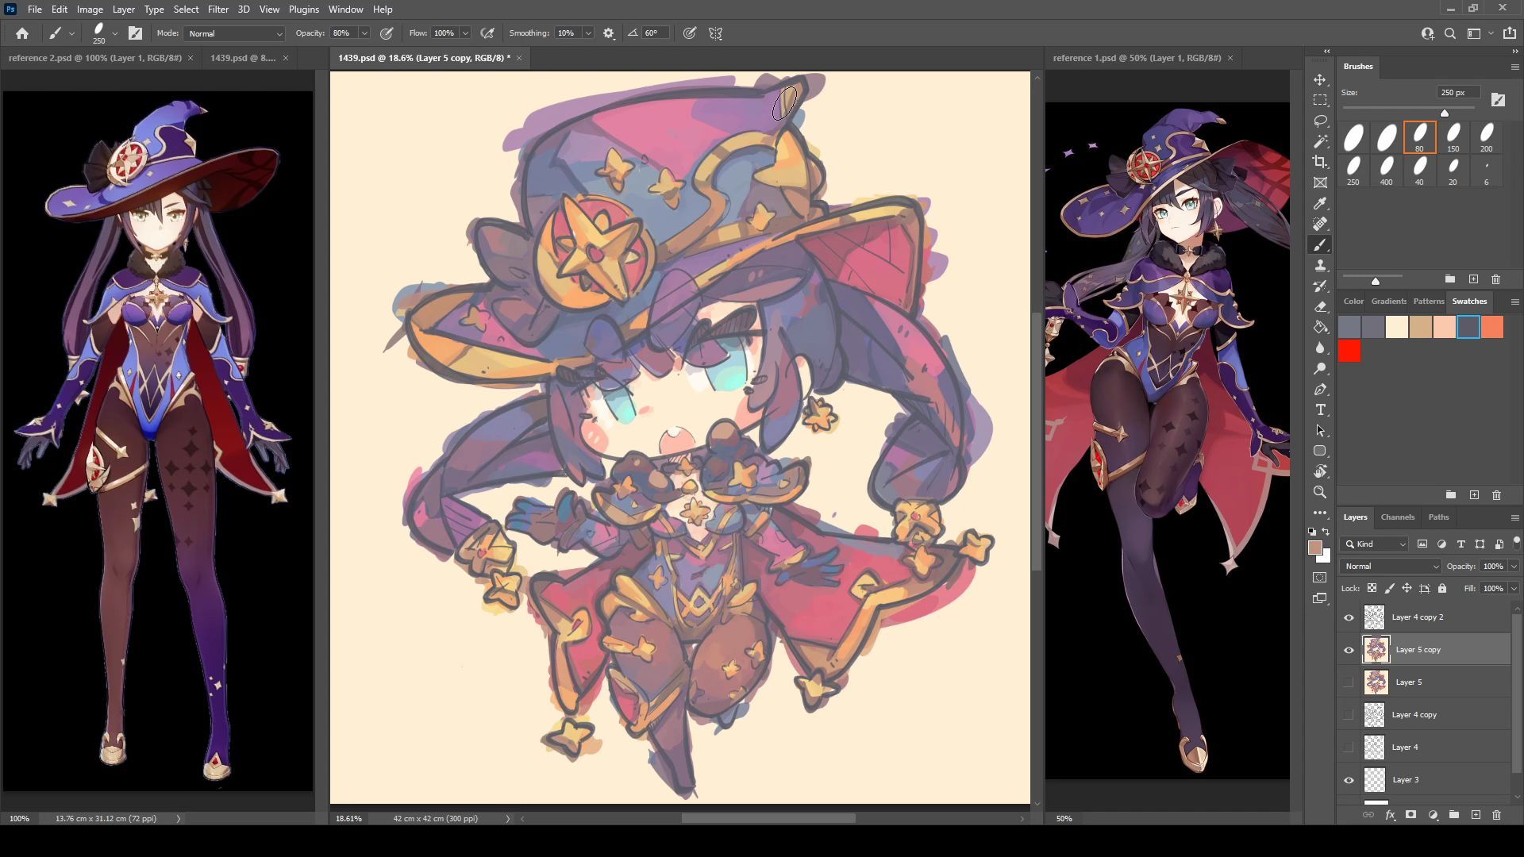
Task: Open layer Fill dropdown arrow
Action: [x=1514, y=589]
